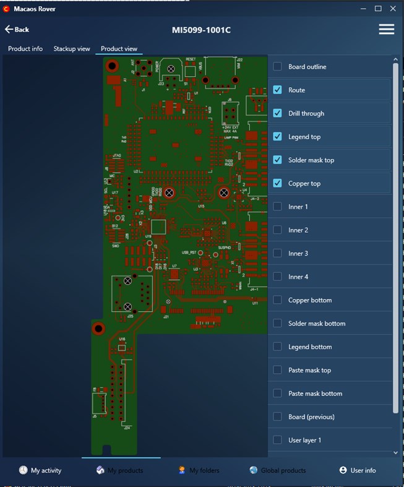
Task: Enable the Solder mask bottom checkbox
Action: (x=277, y=323)
